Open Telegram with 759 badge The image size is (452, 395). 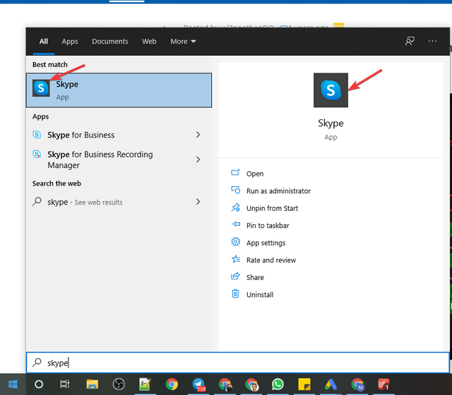[198, 384]
